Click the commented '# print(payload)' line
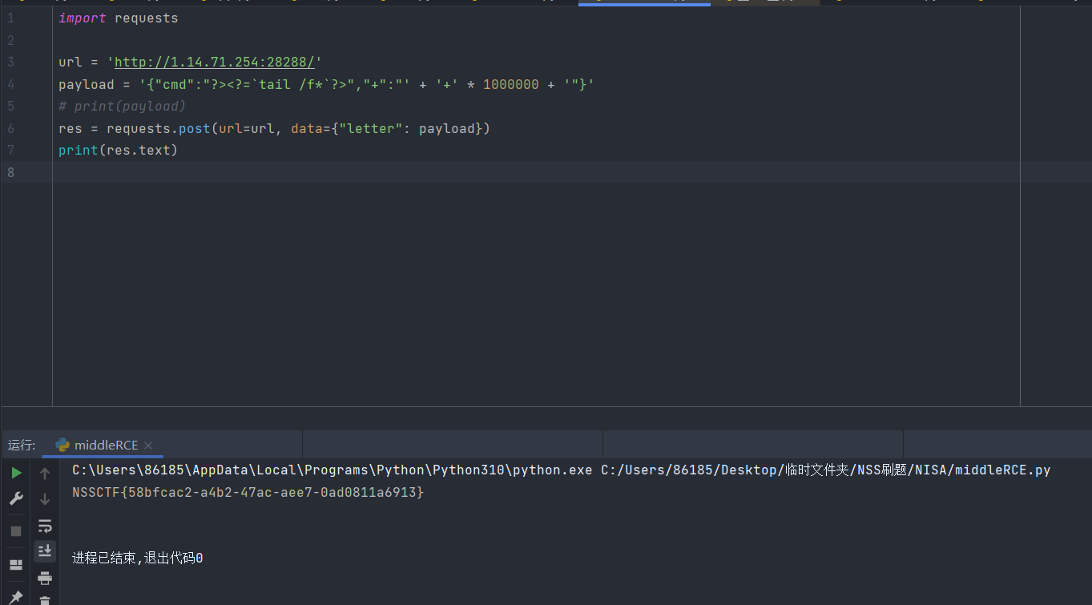Viewport: 1092px width, 605px height. pos(122,106)
